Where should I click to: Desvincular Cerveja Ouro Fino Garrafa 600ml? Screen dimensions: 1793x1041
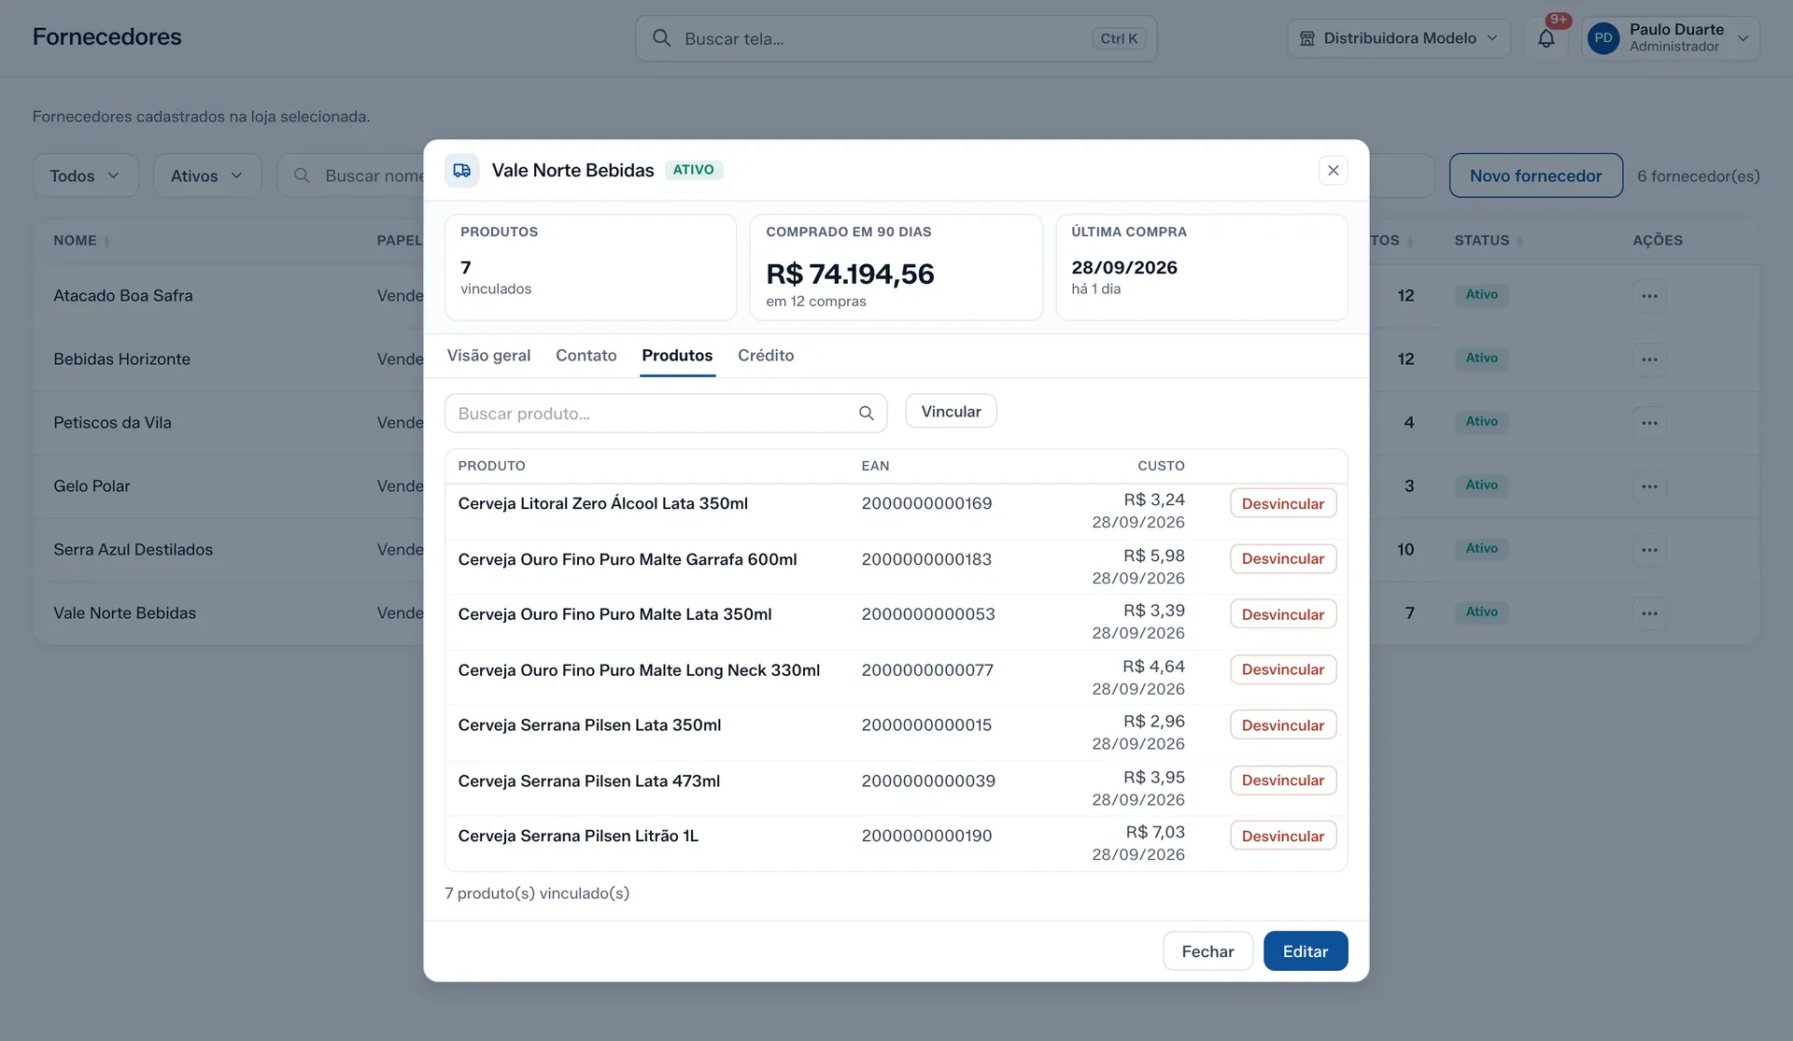click(x=1282, y=558)
